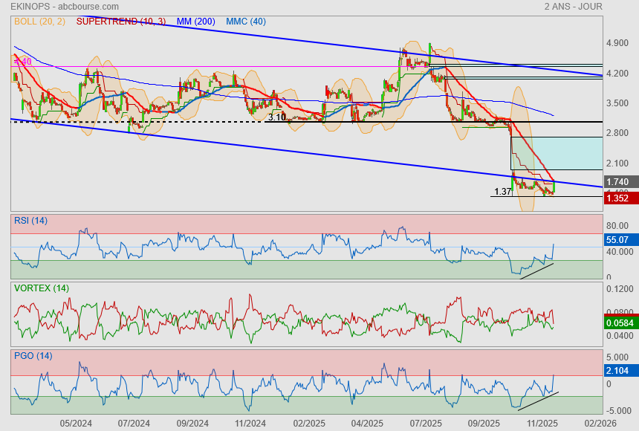Click the grey 1.740 price tag
Image resolution: width=639 pixels, height=431 pixels.
tap(618, 182)
